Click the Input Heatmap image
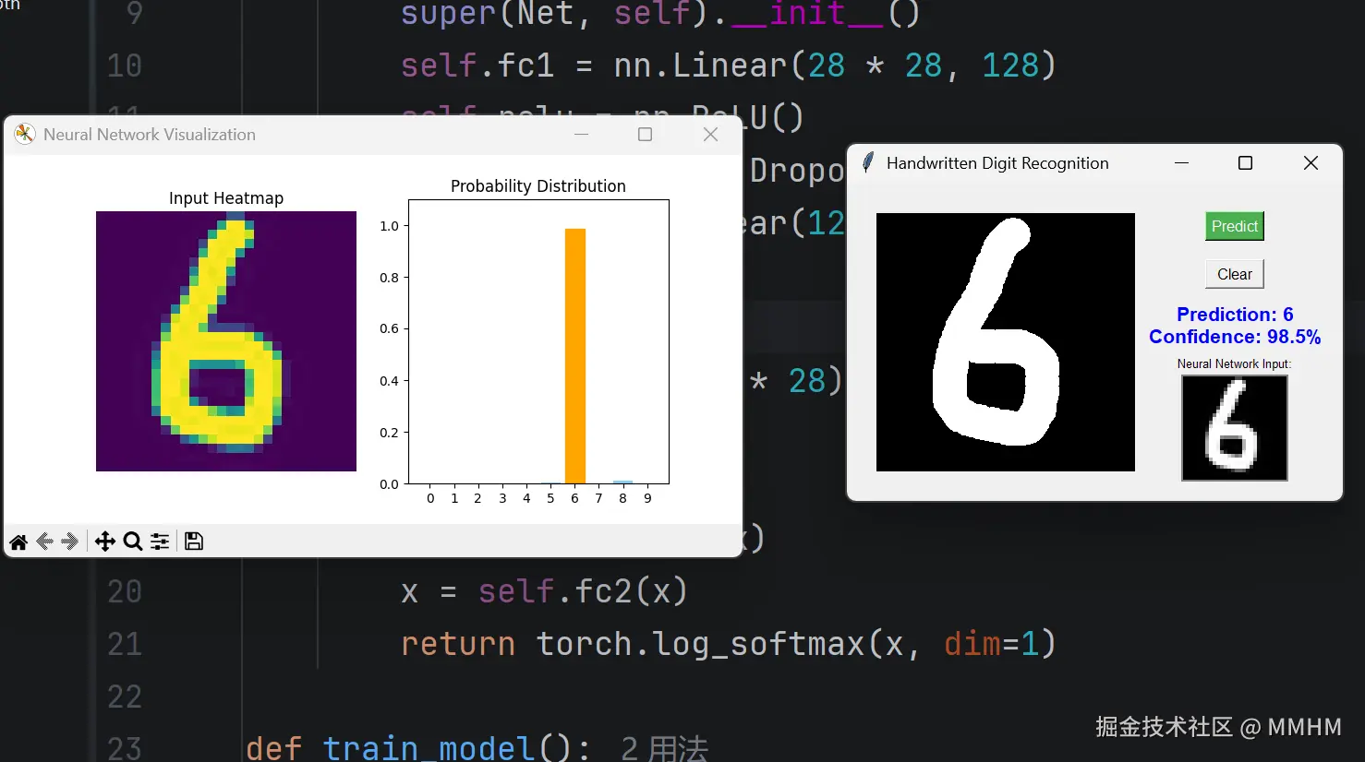The width and height of the screenshot is (1365, 762). click(x=226, y=341)
